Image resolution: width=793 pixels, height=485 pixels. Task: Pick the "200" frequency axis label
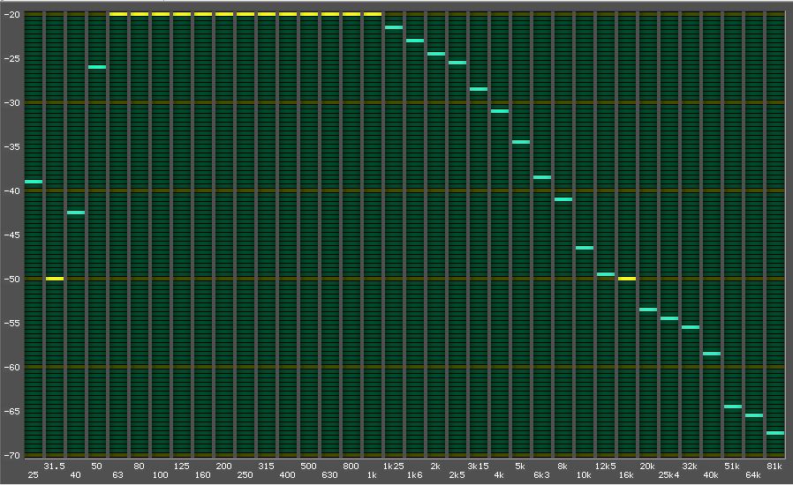(x=224, y=466)
